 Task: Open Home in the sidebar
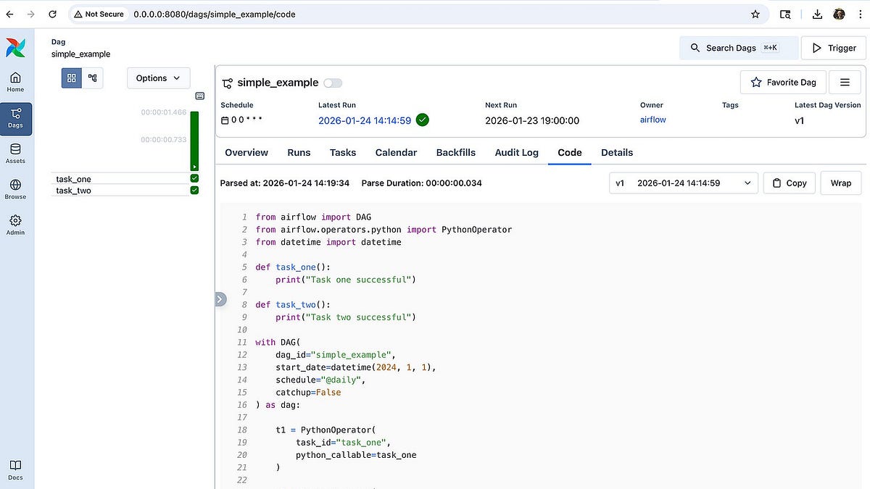(15, 82)
